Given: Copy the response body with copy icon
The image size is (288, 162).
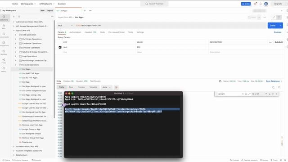Looking at the screenshot, I should 273,87.
